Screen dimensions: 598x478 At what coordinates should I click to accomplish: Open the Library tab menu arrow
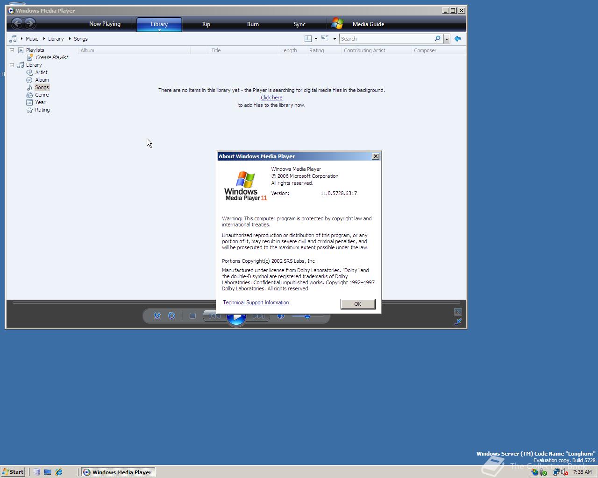159,30
